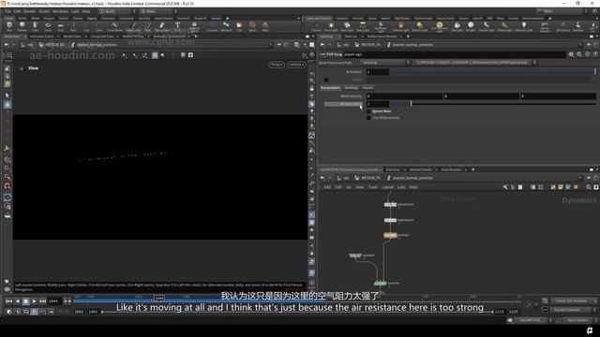
Task: Open the Layout menu in network editor
Action: (x=387, y=187)
